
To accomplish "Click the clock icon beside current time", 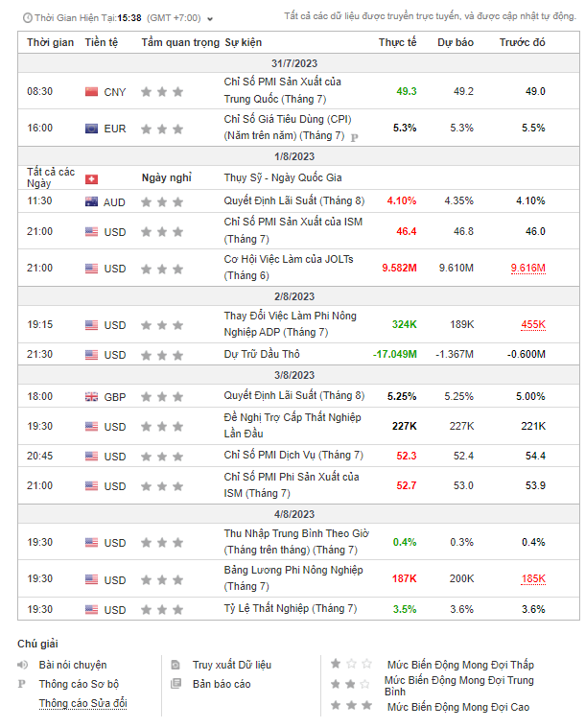I will point(25,17).
